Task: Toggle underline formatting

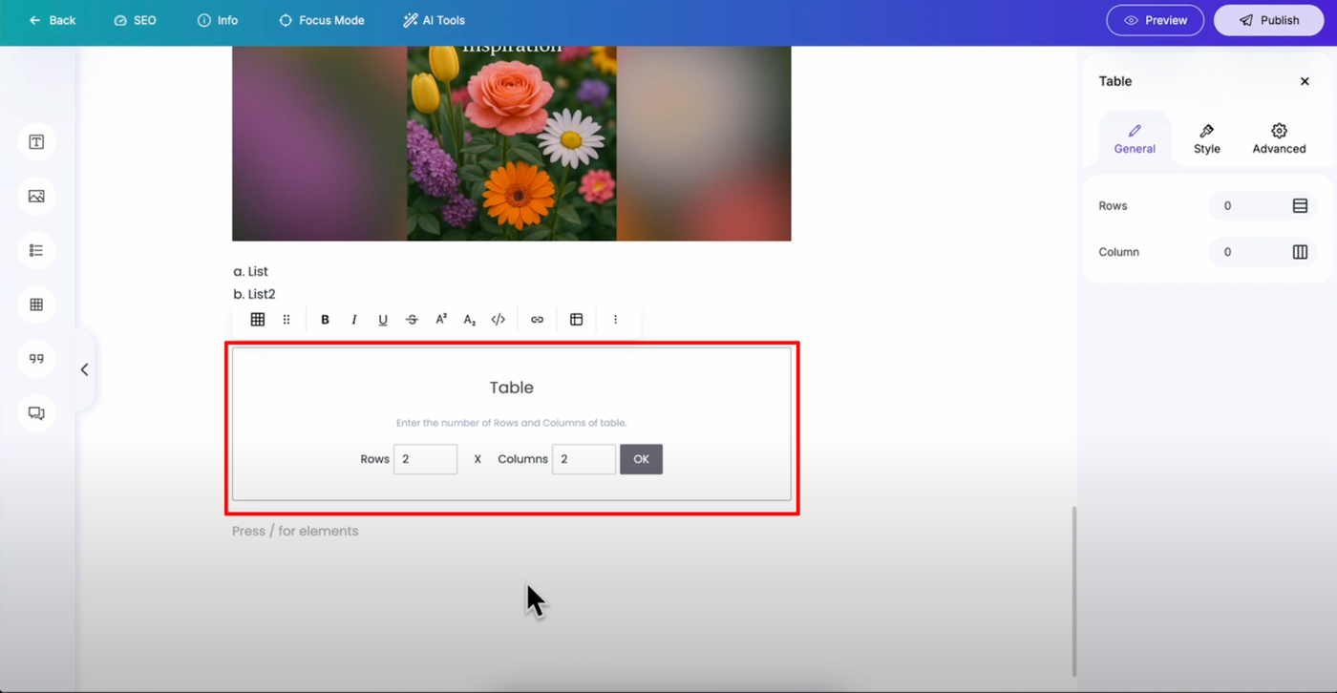Action: click(383, 320)
